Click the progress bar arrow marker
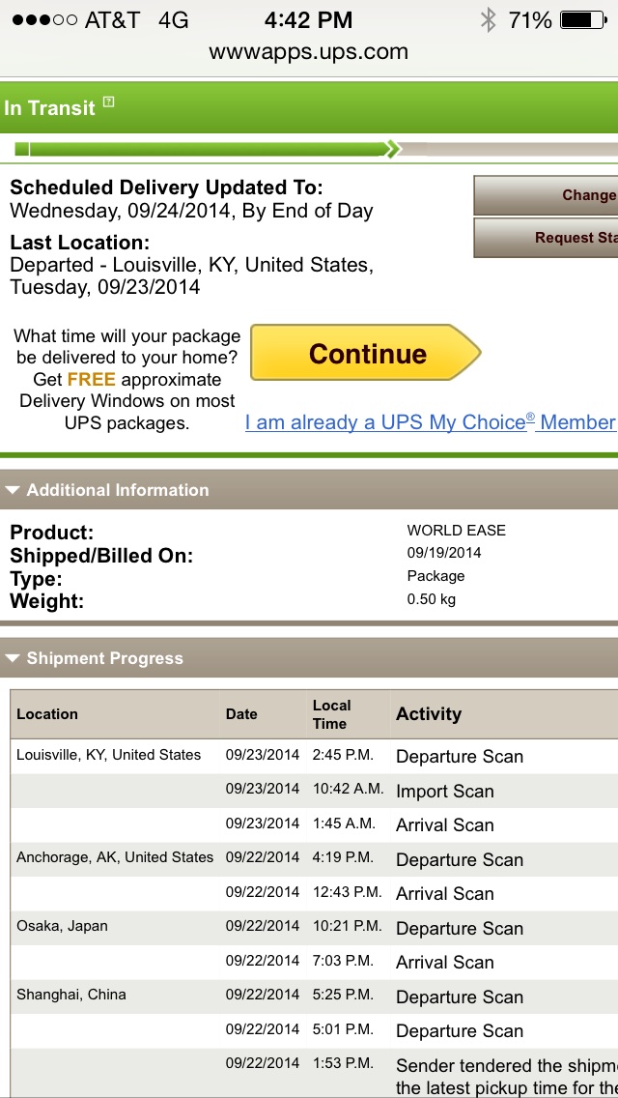Viewport: 618px width, 1098px height. tap(393, 149)
